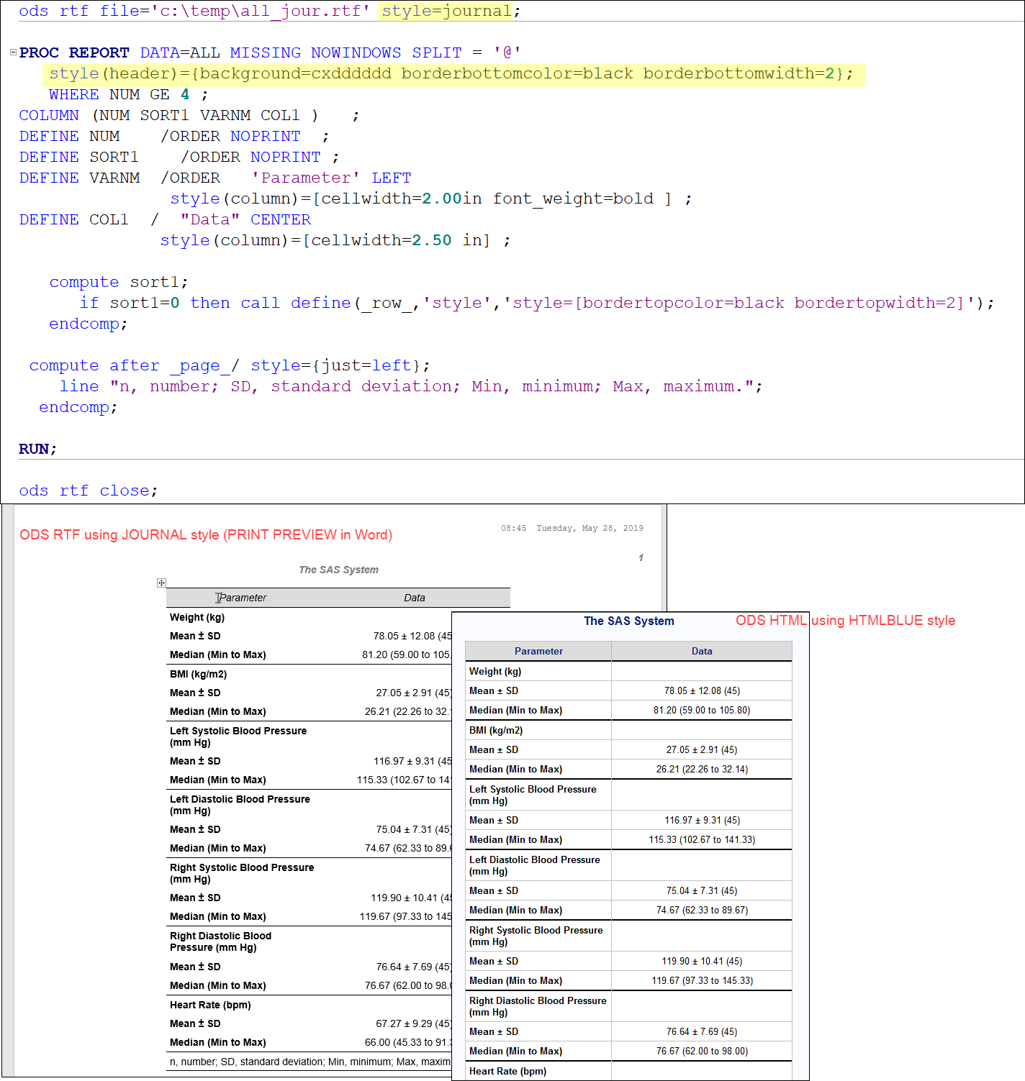Click The SAS System title in the HTML output
Viewport: 1025px width, 1081px height.
[x=628, y=621]
